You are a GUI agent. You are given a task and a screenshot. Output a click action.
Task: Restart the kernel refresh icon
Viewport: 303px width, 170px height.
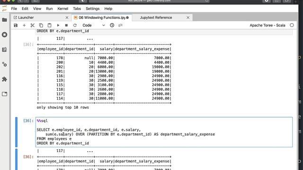tap(75, 25)
